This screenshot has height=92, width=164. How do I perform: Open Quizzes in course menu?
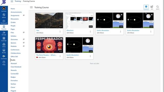tap(13, 43)
